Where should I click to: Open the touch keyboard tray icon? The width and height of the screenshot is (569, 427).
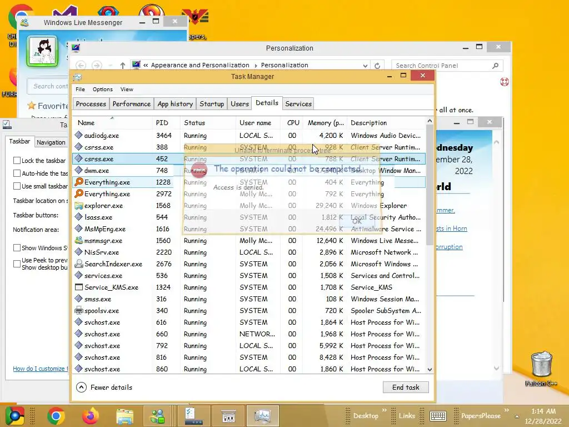[438, 416]
